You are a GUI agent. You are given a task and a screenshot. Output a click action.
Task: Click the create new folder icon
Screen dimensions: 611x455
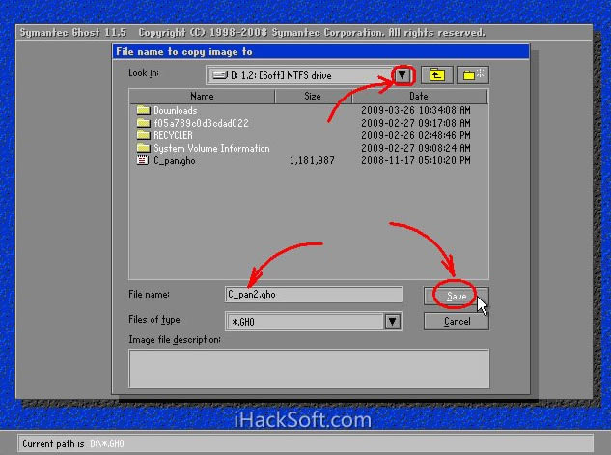(473, 74)
